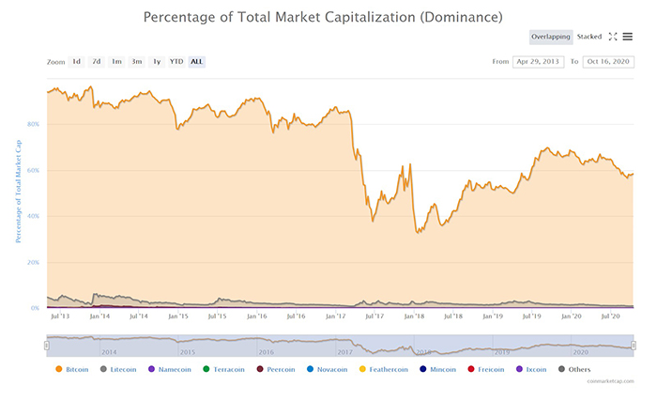Click the left handle of the range navigator
Viewport: 657px width, 401px height.
[47, 347]
